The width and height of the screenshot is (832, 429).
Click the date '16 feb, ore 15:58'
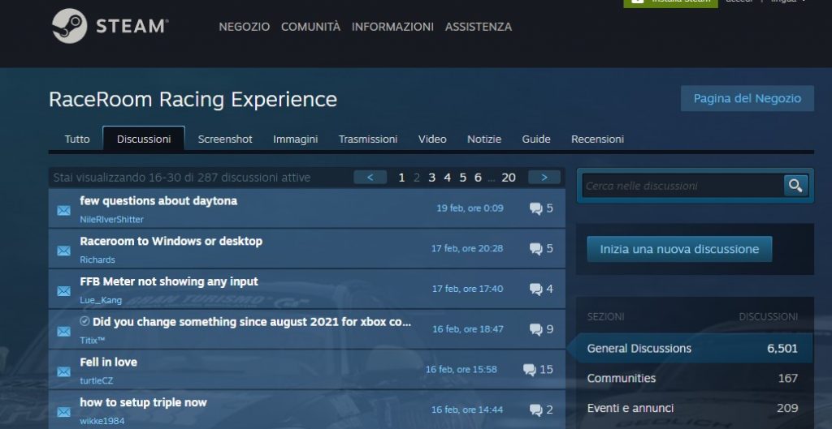pyautogui.click(x=461, y=369)
